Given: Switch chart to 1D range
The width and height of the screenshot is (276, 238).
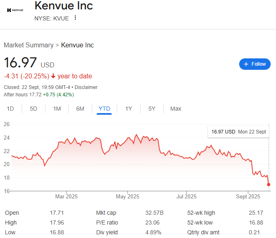Looking at the screenshot, I should (x=10, y=109).
